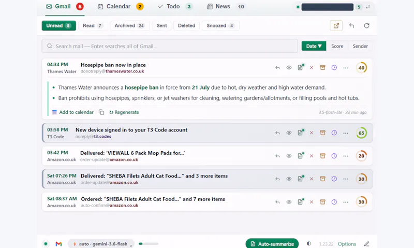Image resolution: width=414 pixels, height=248 pixels.
Task: Summarize the Delivered SHEBA Filets email
Action: point(301,179)
